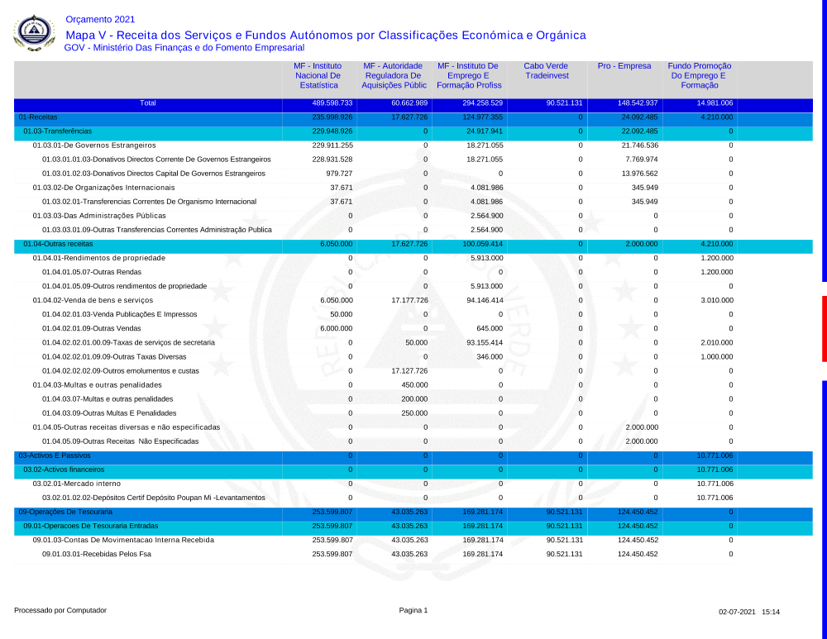Select '01.04.02-Venda de bens e serviços' row
This screenshot has width=827, height=639.
click(93, 300)
